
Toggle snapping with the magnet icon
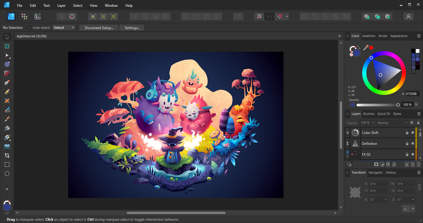(280, 16)
